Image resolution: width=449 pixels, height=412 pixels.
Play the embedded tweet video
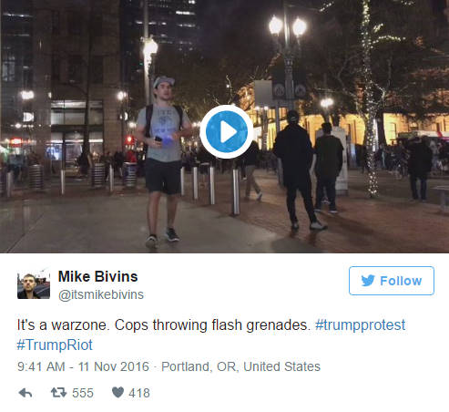226,131
